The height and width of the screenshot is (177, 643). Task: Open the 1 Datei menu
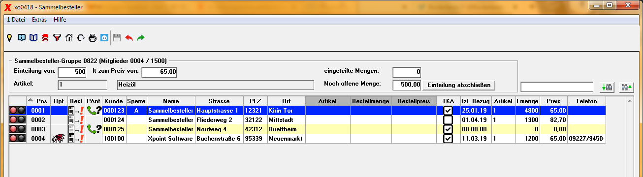click(16, 20)
